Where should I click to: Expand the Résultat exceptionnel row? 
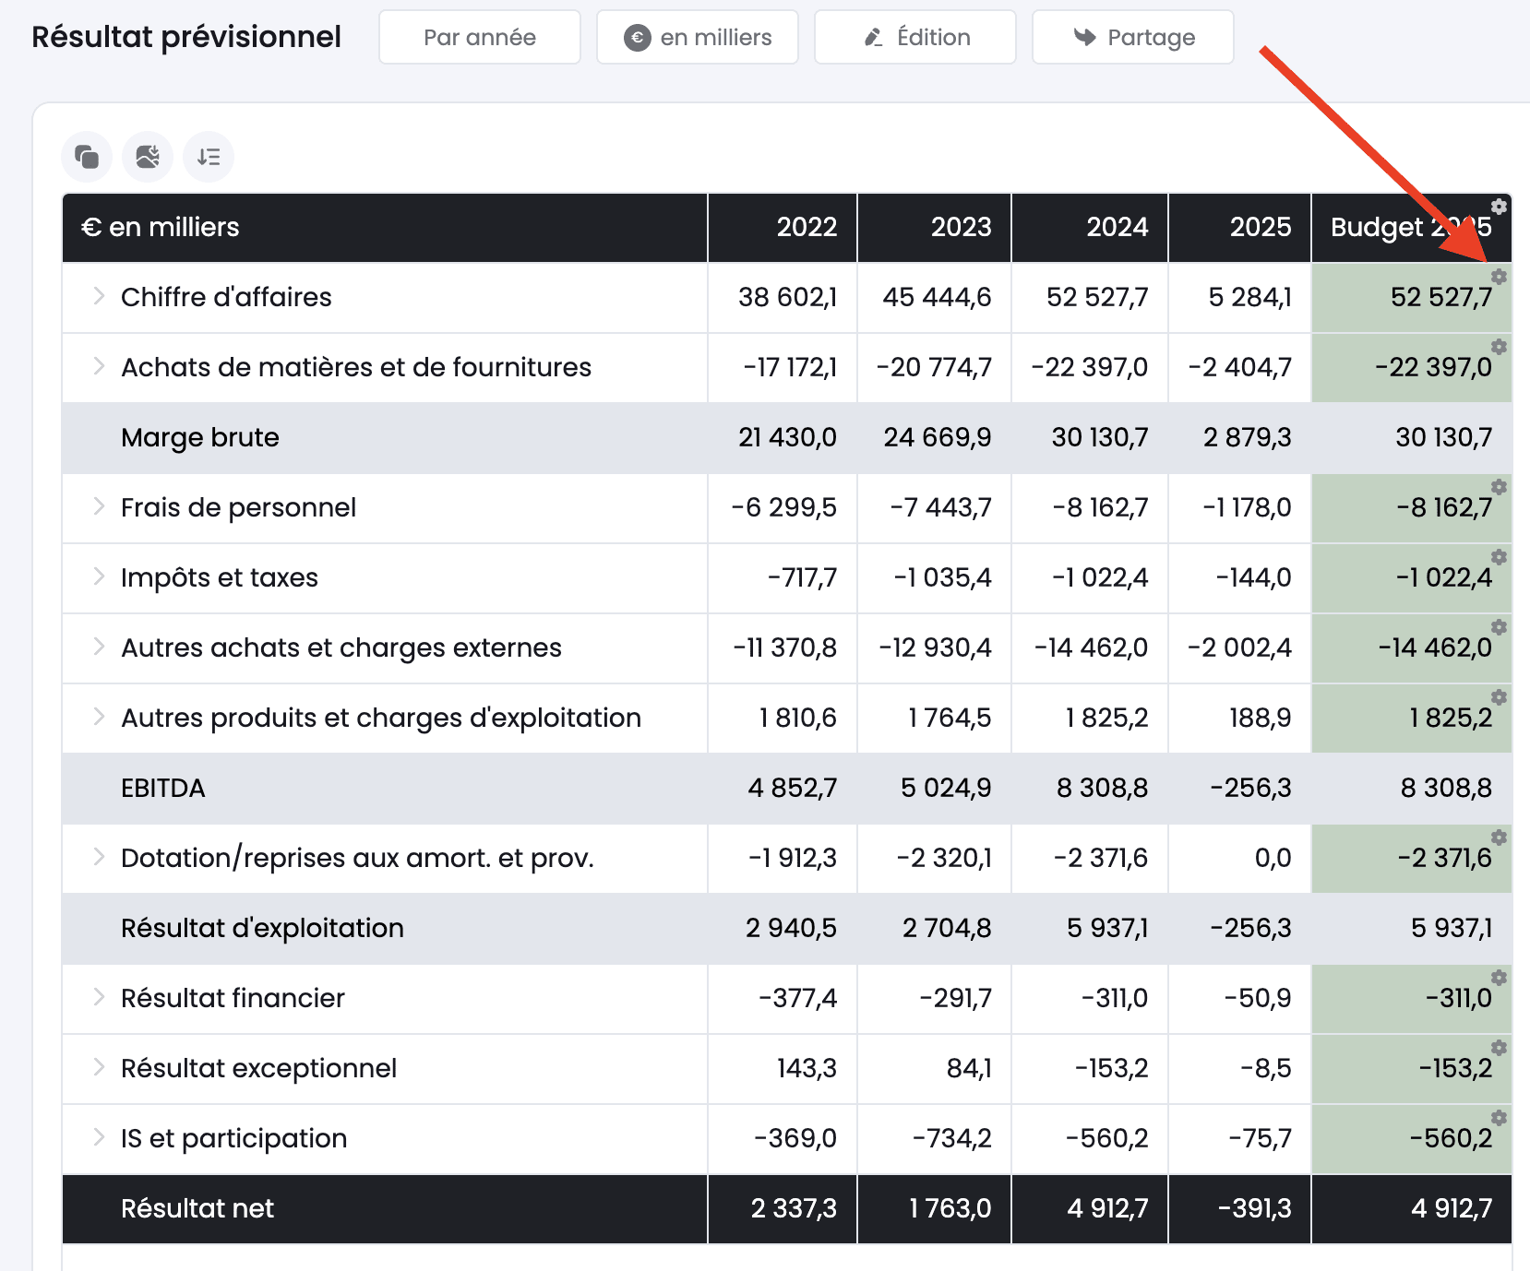[99, 1067]
